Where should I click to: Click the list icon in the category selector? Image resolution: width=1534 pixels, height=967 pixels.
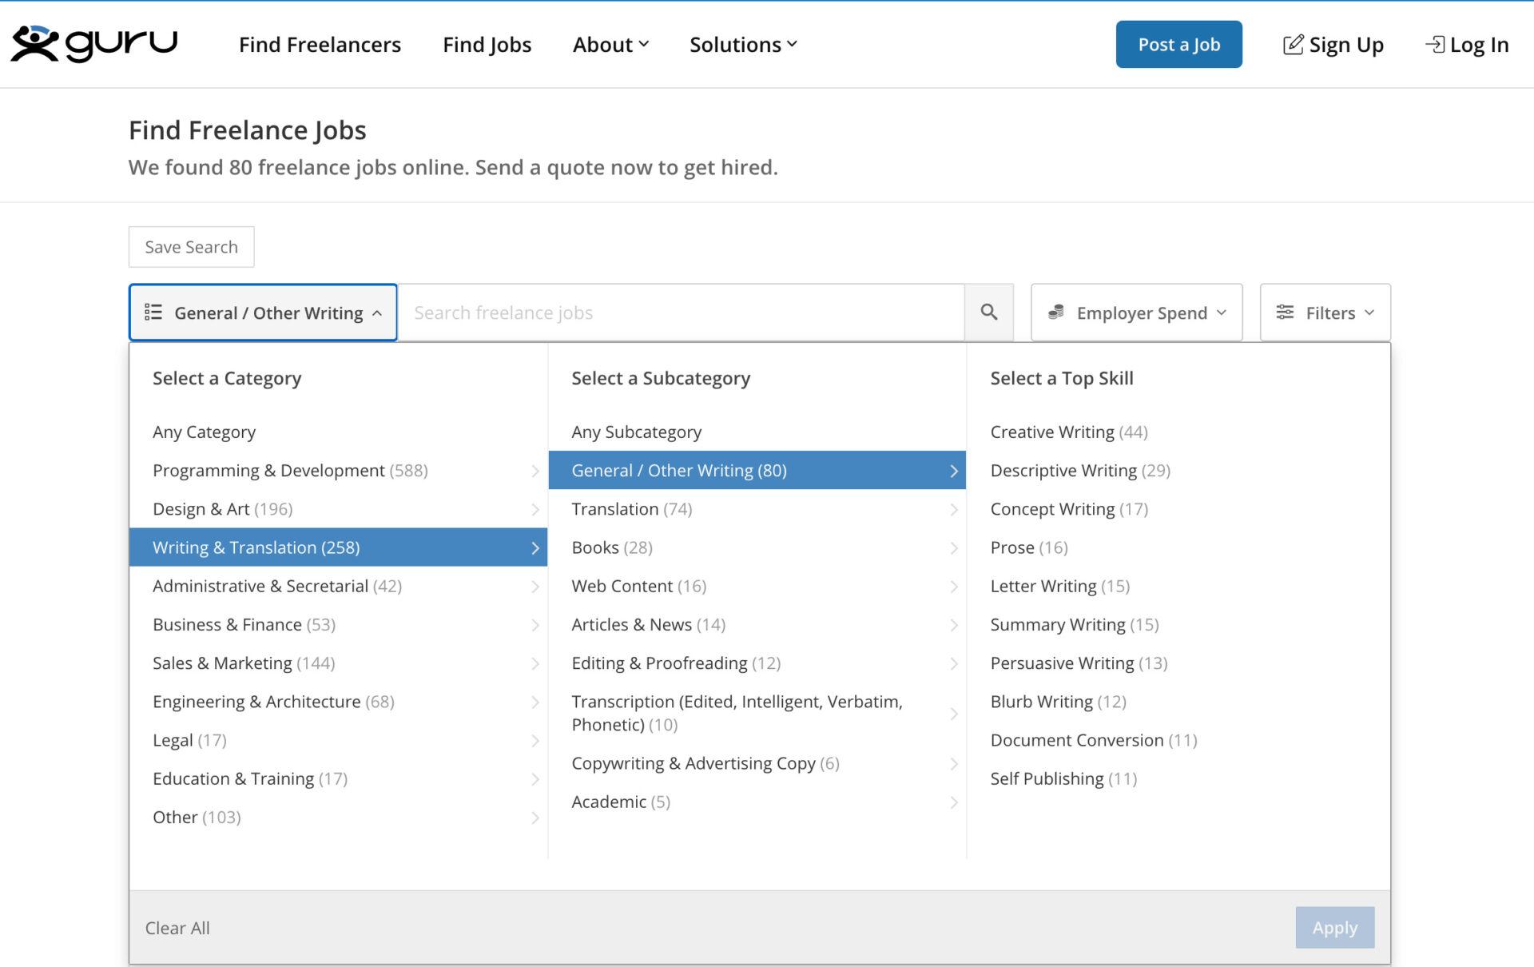coord(153,312)
